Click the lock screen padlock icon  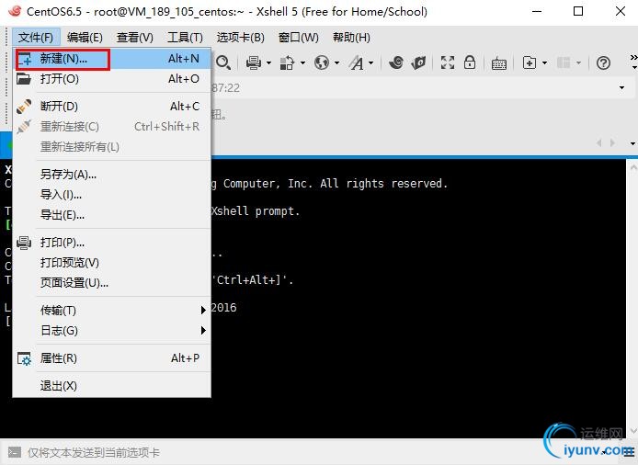(470, 62)
